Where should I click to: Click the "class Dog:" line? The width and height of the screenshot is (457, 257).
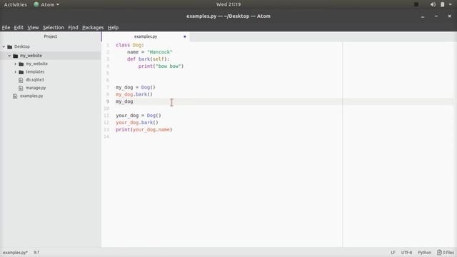[130, 45]
